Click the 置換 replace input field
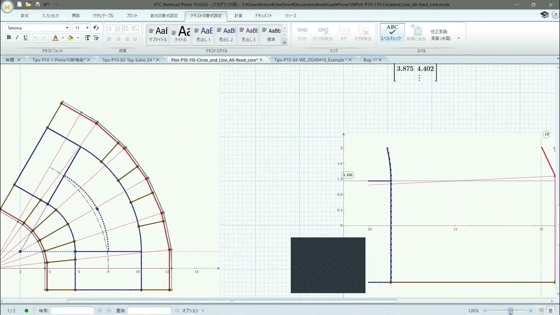 149,311
